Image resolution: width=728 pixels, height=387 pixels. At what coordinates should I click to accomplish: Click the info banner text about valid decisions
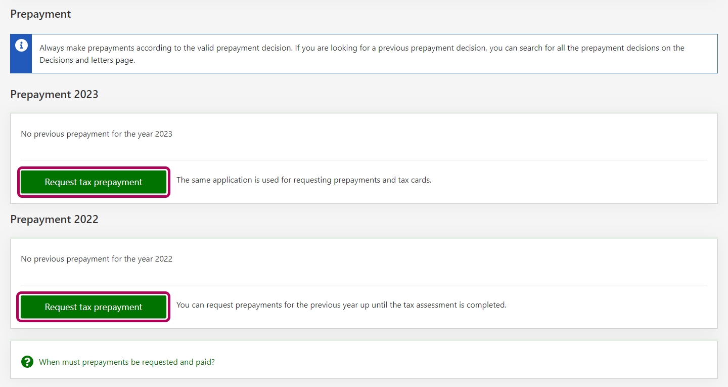tap(303, 48)
